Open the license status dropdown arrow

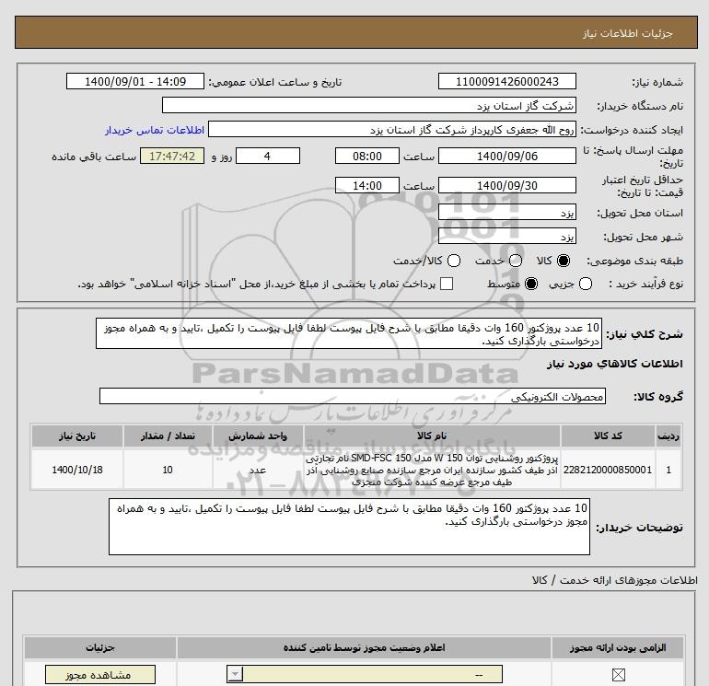tap(235, 675)
